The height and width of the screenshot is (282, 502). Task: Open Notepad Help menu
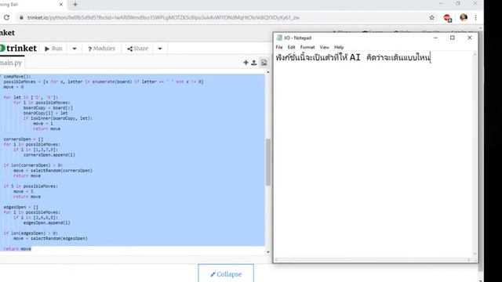coord(339,47)
